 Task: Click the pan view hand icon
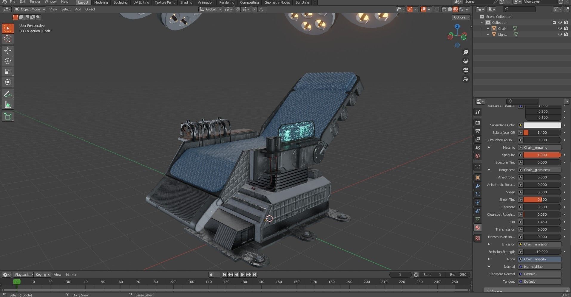coord(465,61)
